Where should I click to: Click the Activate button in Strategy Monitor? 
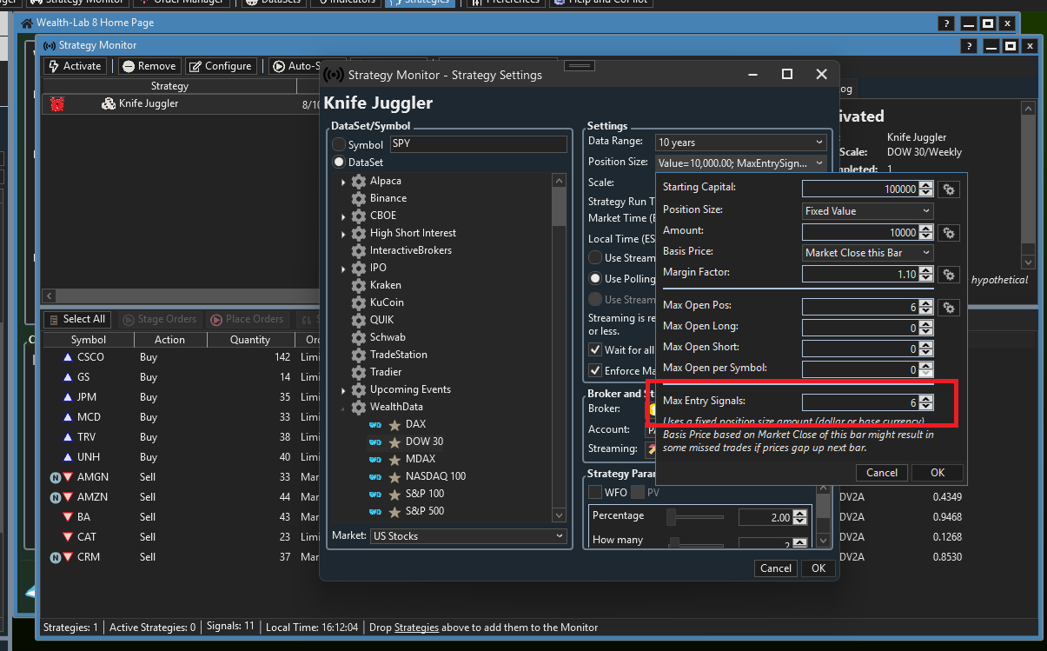click(x=75, y=66)
